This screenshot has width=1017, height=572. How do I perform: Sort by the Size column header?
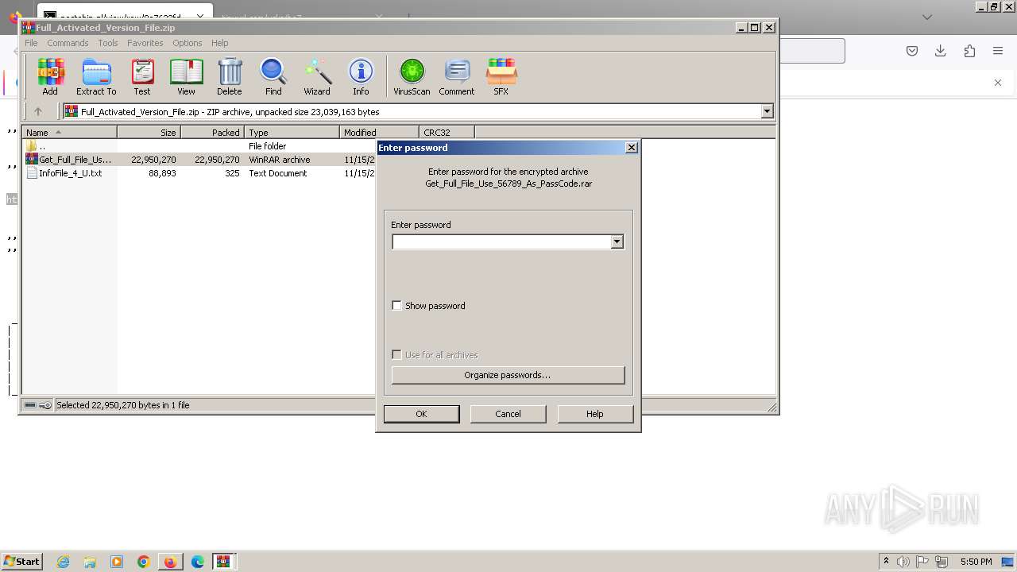pos(149,133)
